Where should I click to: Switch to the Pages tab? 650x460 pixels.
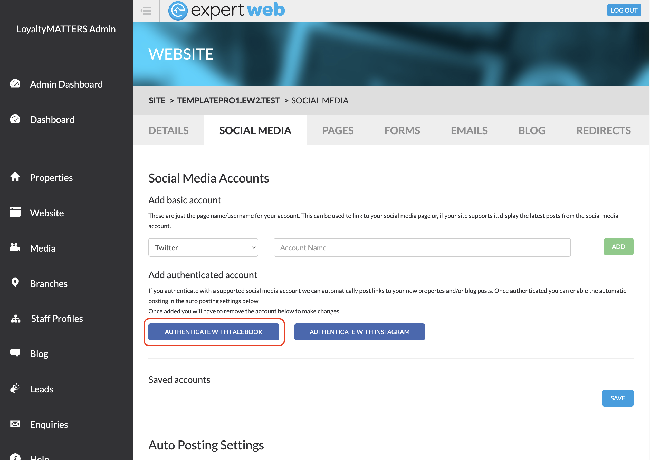(x=338, y=131)
